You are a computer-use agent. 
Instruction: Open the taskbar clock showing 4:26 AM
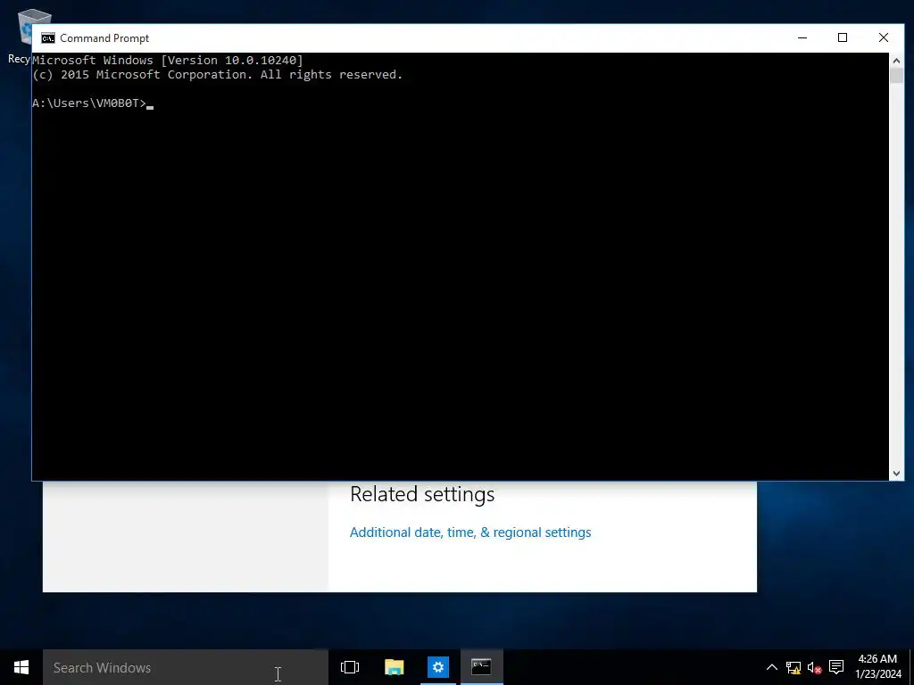(x=877, y=667)
